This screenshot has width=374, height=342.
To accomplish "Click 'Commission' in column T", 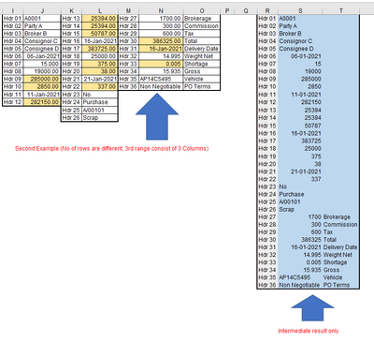I will tap(340, 225).
